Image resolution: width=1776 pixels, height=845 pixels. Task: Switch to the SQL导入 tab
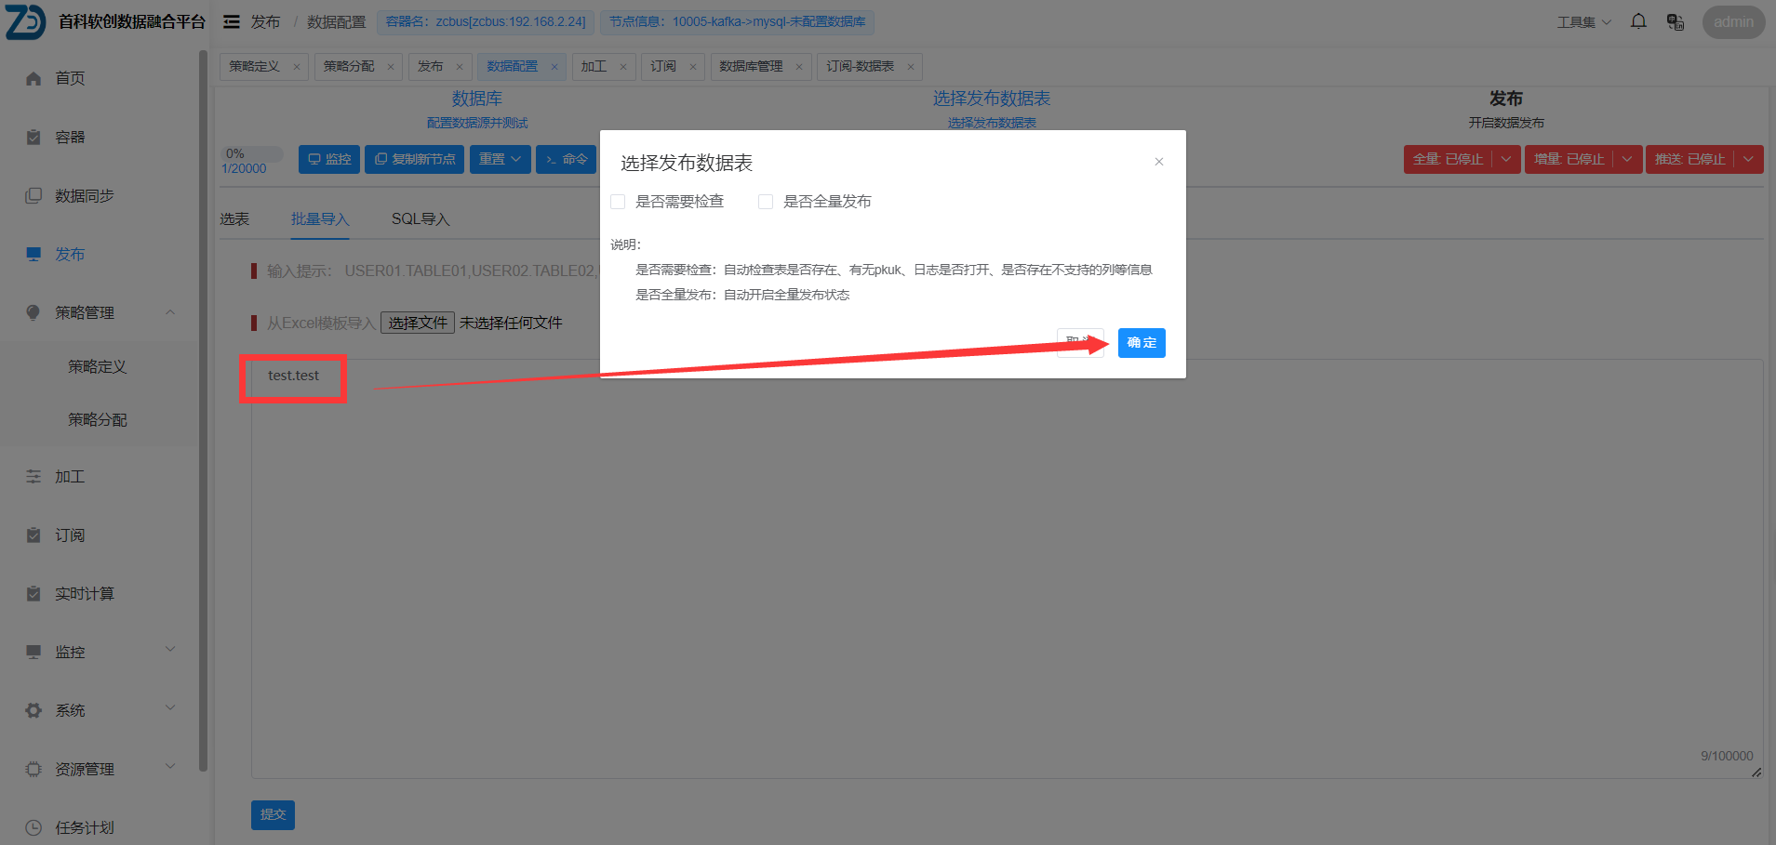pyautogui.click(x=420, y=218)
